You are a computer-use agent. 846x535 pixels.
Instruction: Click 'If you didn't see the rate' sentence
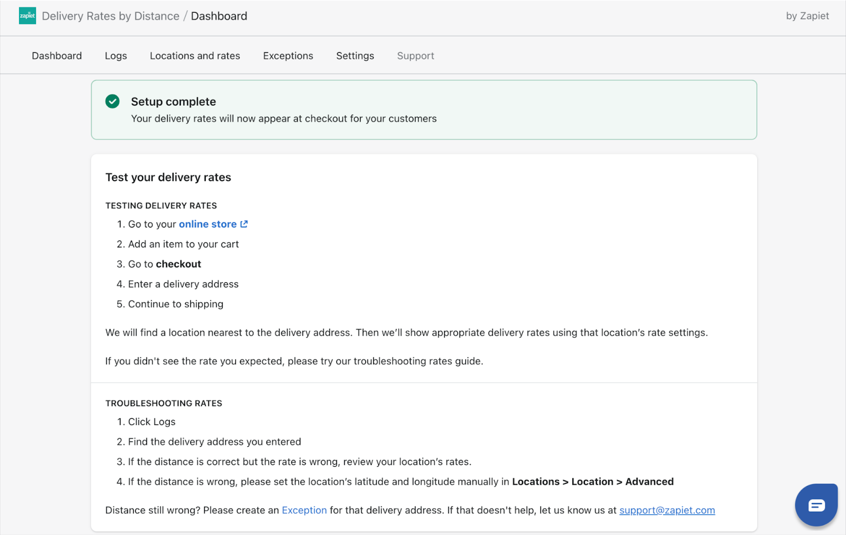point(294,361)
